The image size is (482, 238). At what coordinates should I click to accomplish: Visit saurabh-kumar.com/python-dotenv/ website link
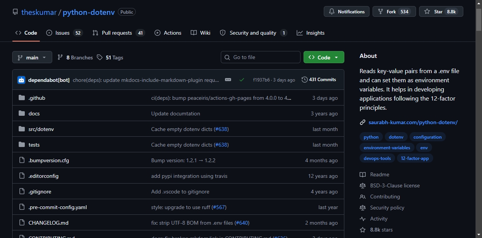coord(413,122)
